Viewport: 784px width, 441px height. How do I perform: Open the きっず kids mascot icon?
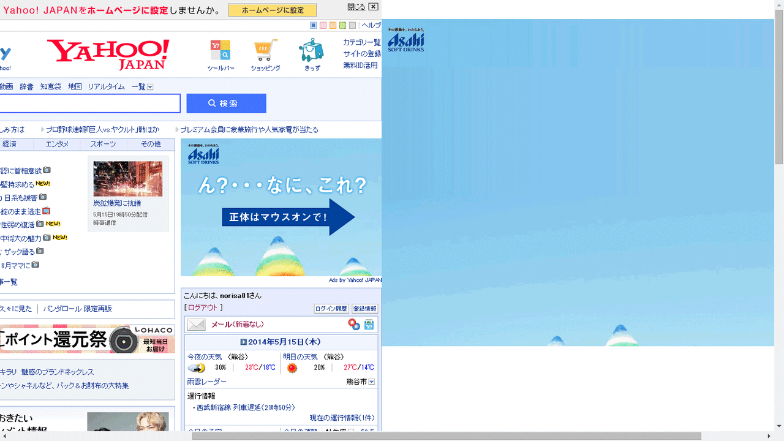312,50
